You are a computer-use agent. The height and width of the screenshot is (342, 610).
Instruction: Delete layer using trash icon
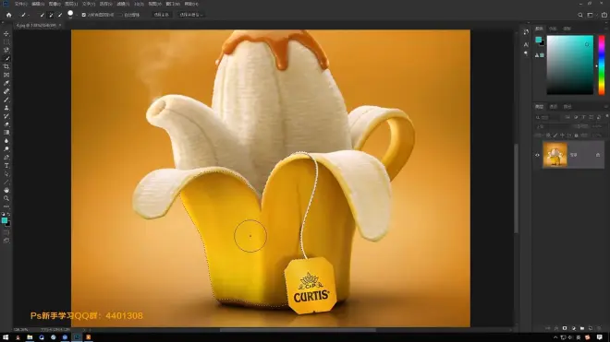[599, 328]
